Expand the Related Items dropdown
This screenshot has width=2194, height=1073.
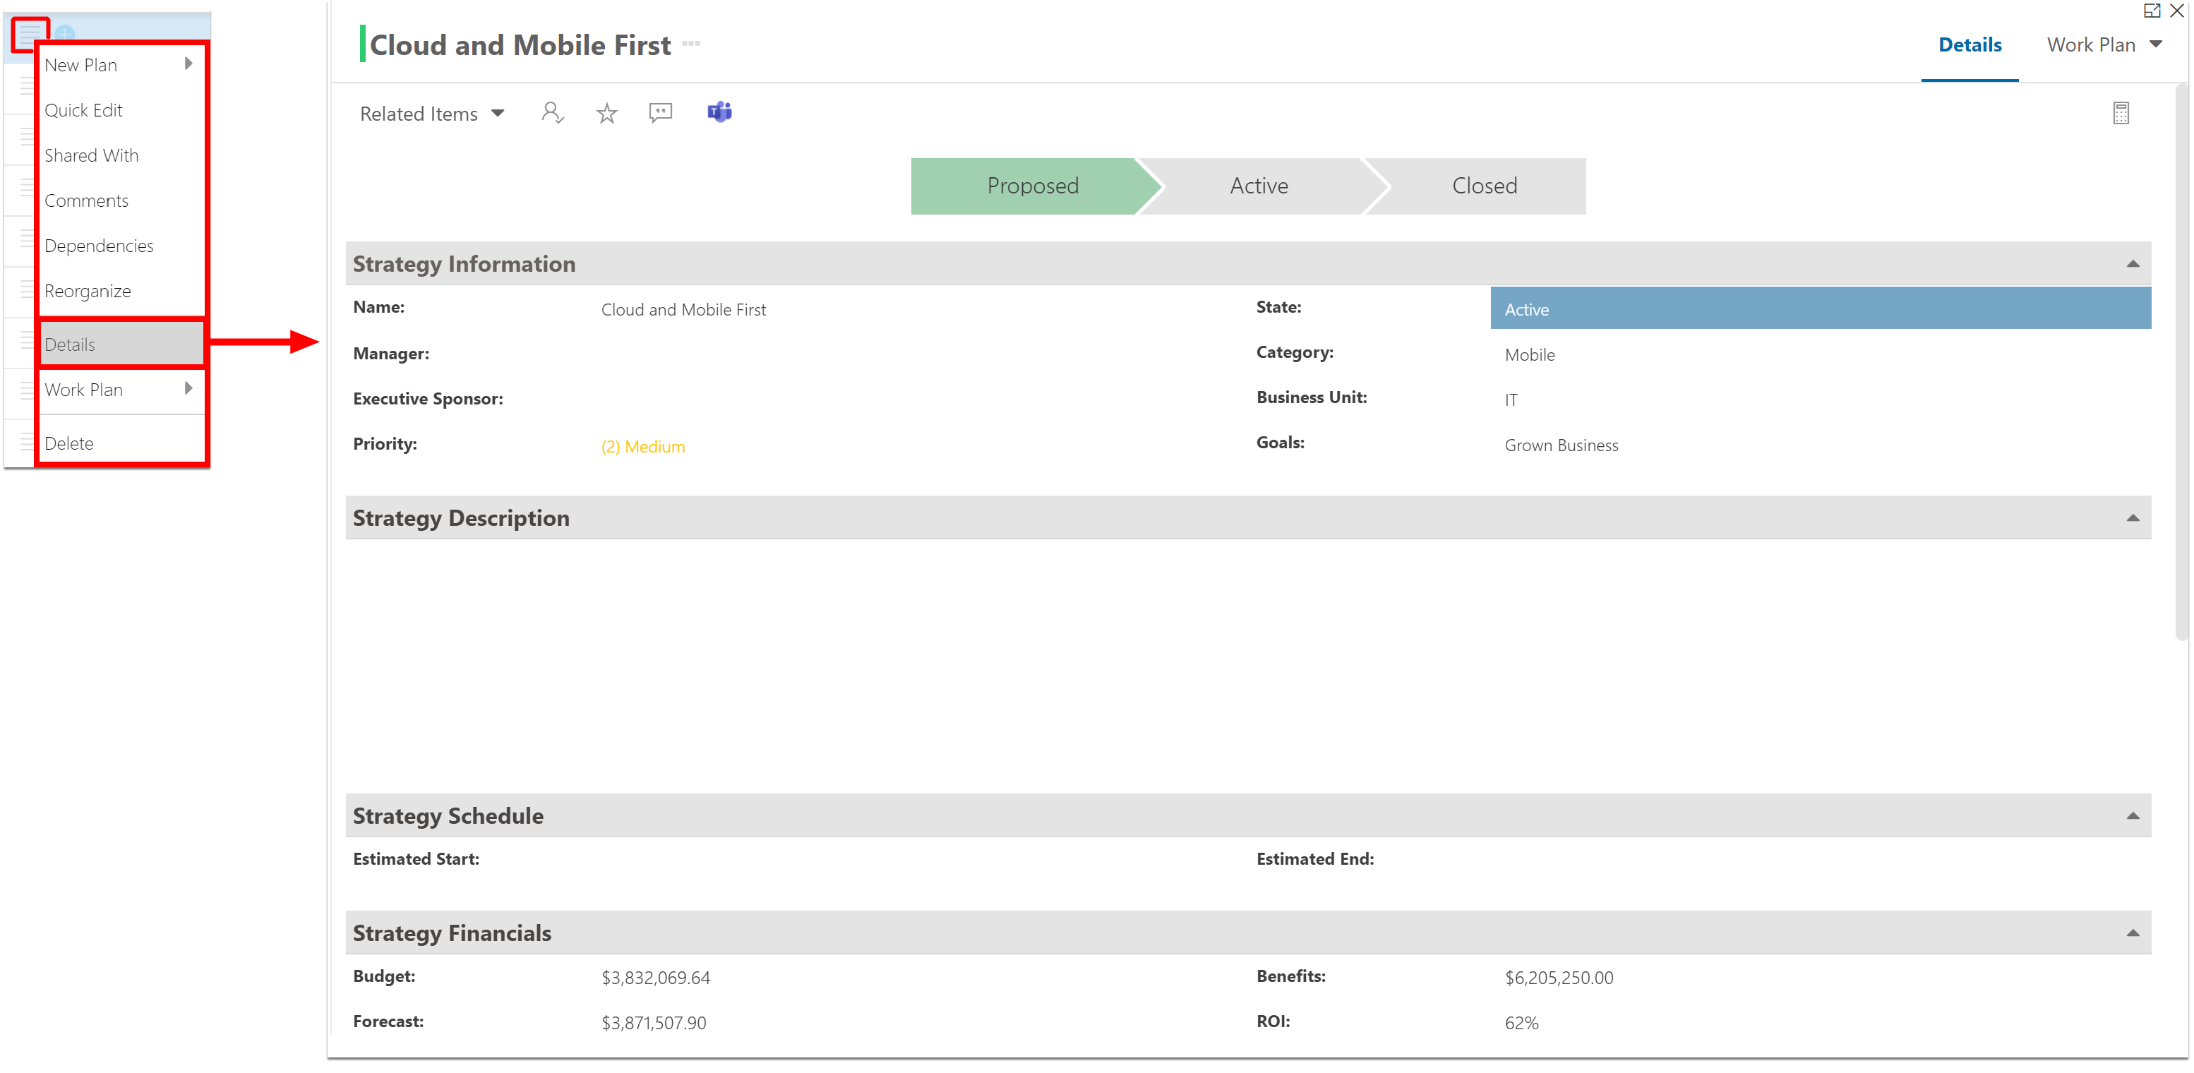432,113
